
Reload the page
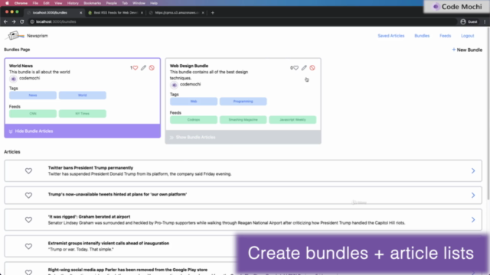[x=22, y=21]
